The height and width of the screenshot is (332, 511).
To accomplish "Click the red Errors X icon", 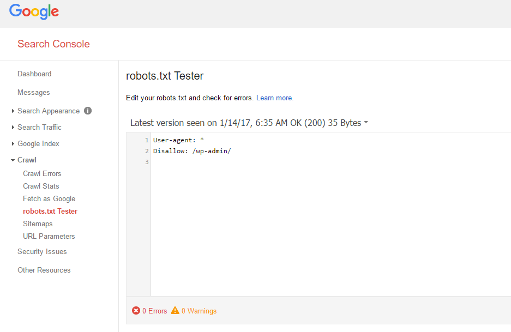I will [136, 311].
